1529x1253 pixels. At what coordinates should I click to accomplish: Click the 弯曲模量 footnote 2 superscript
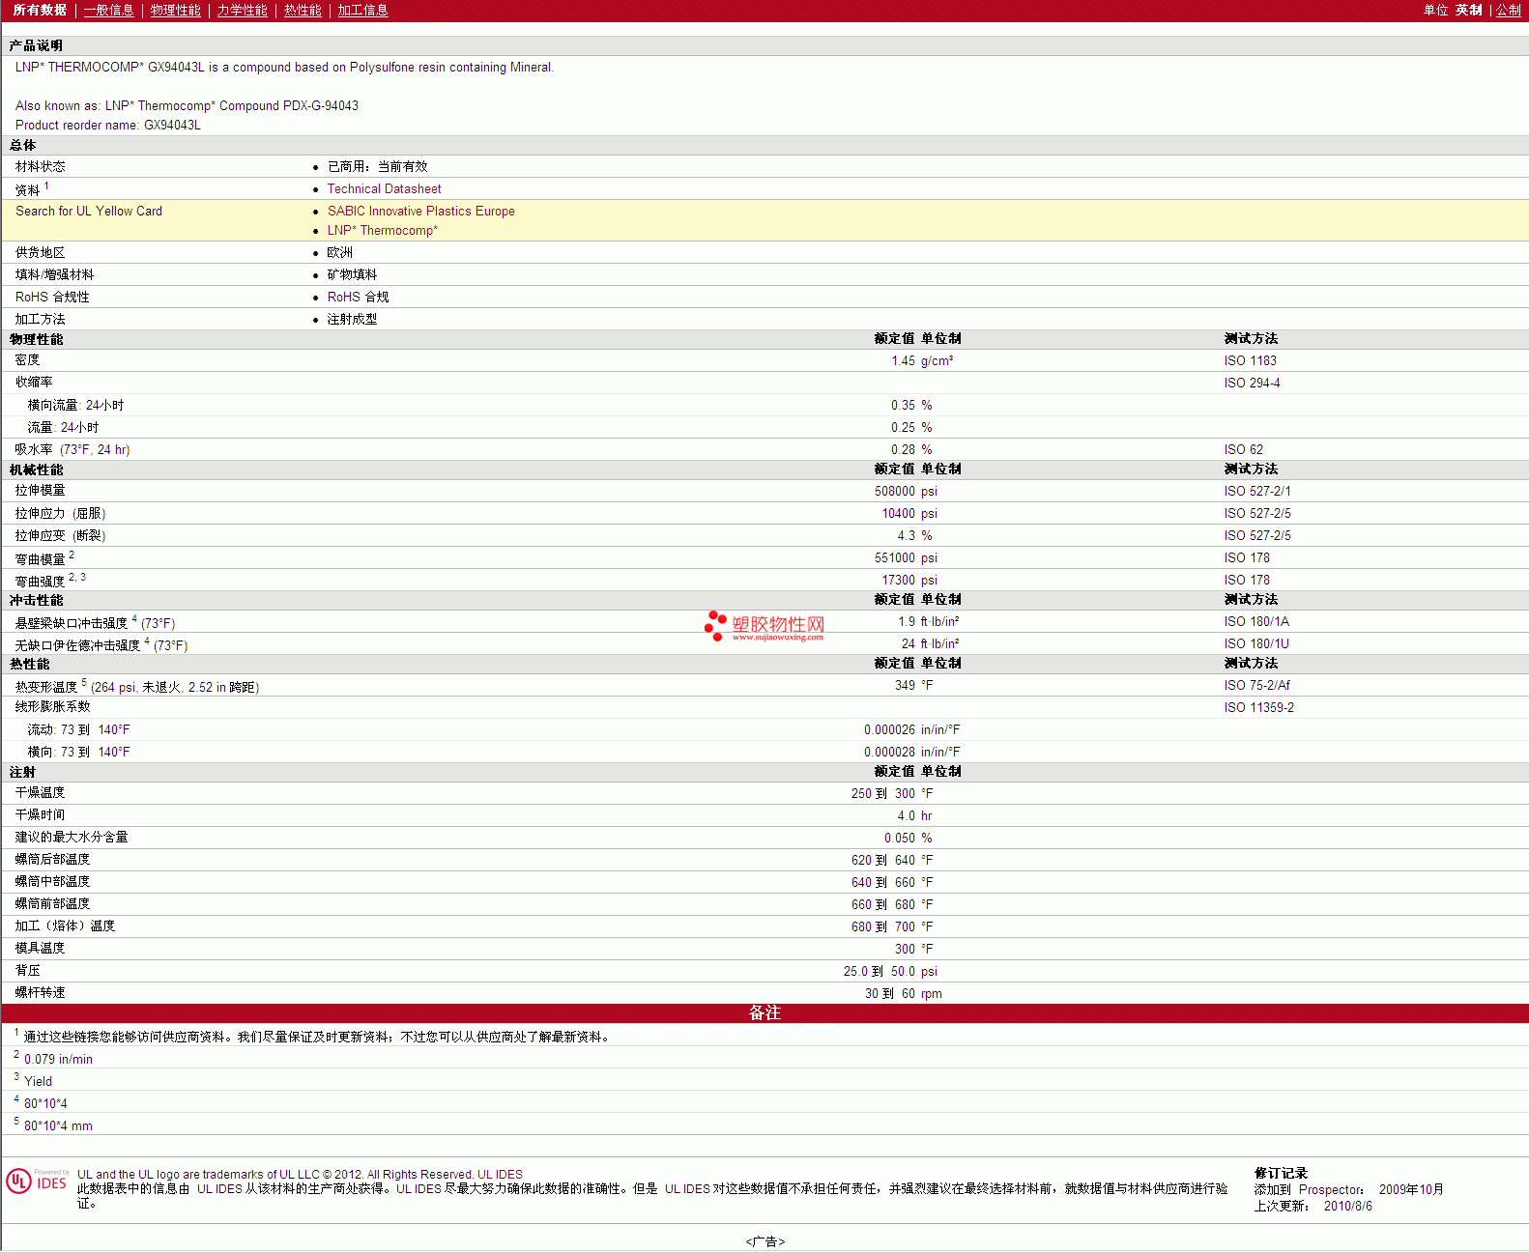click(72, 555)
